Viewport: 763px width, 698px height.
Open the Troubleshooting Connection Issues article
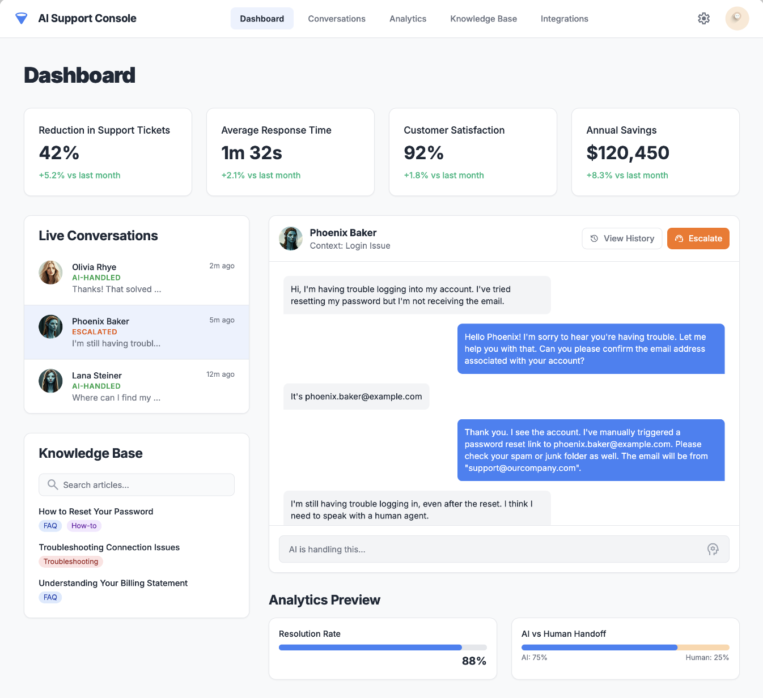(x=109, y=547)
